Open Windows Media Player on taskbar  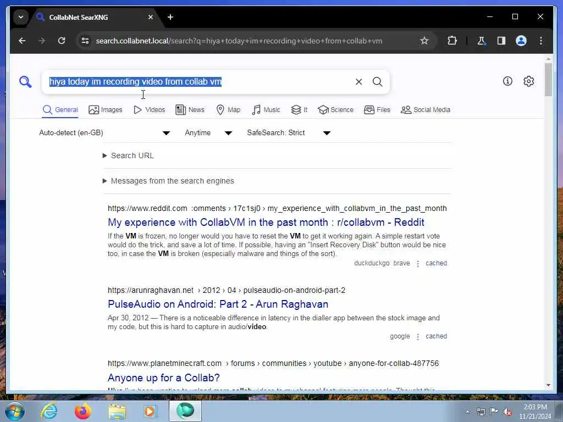tap(150, 411)
